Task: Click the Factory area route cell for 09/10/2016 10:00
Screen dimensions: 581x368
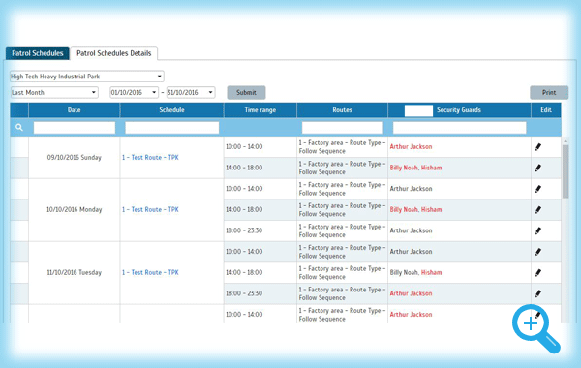Action: (343, 147)
